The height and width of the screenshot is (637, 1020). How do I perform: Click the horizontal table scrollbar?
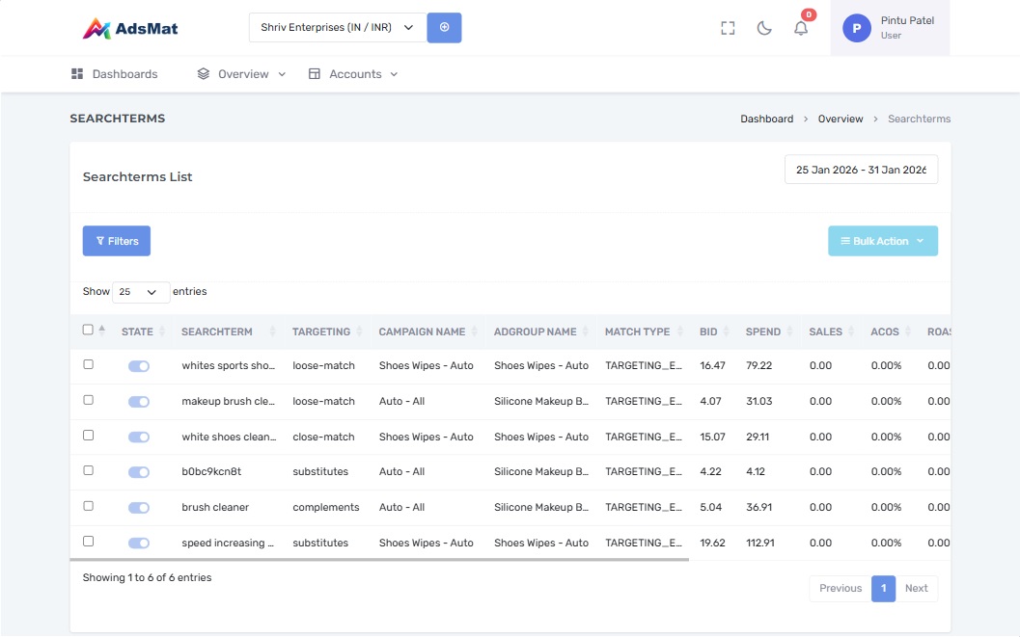(x=379, y=559)
